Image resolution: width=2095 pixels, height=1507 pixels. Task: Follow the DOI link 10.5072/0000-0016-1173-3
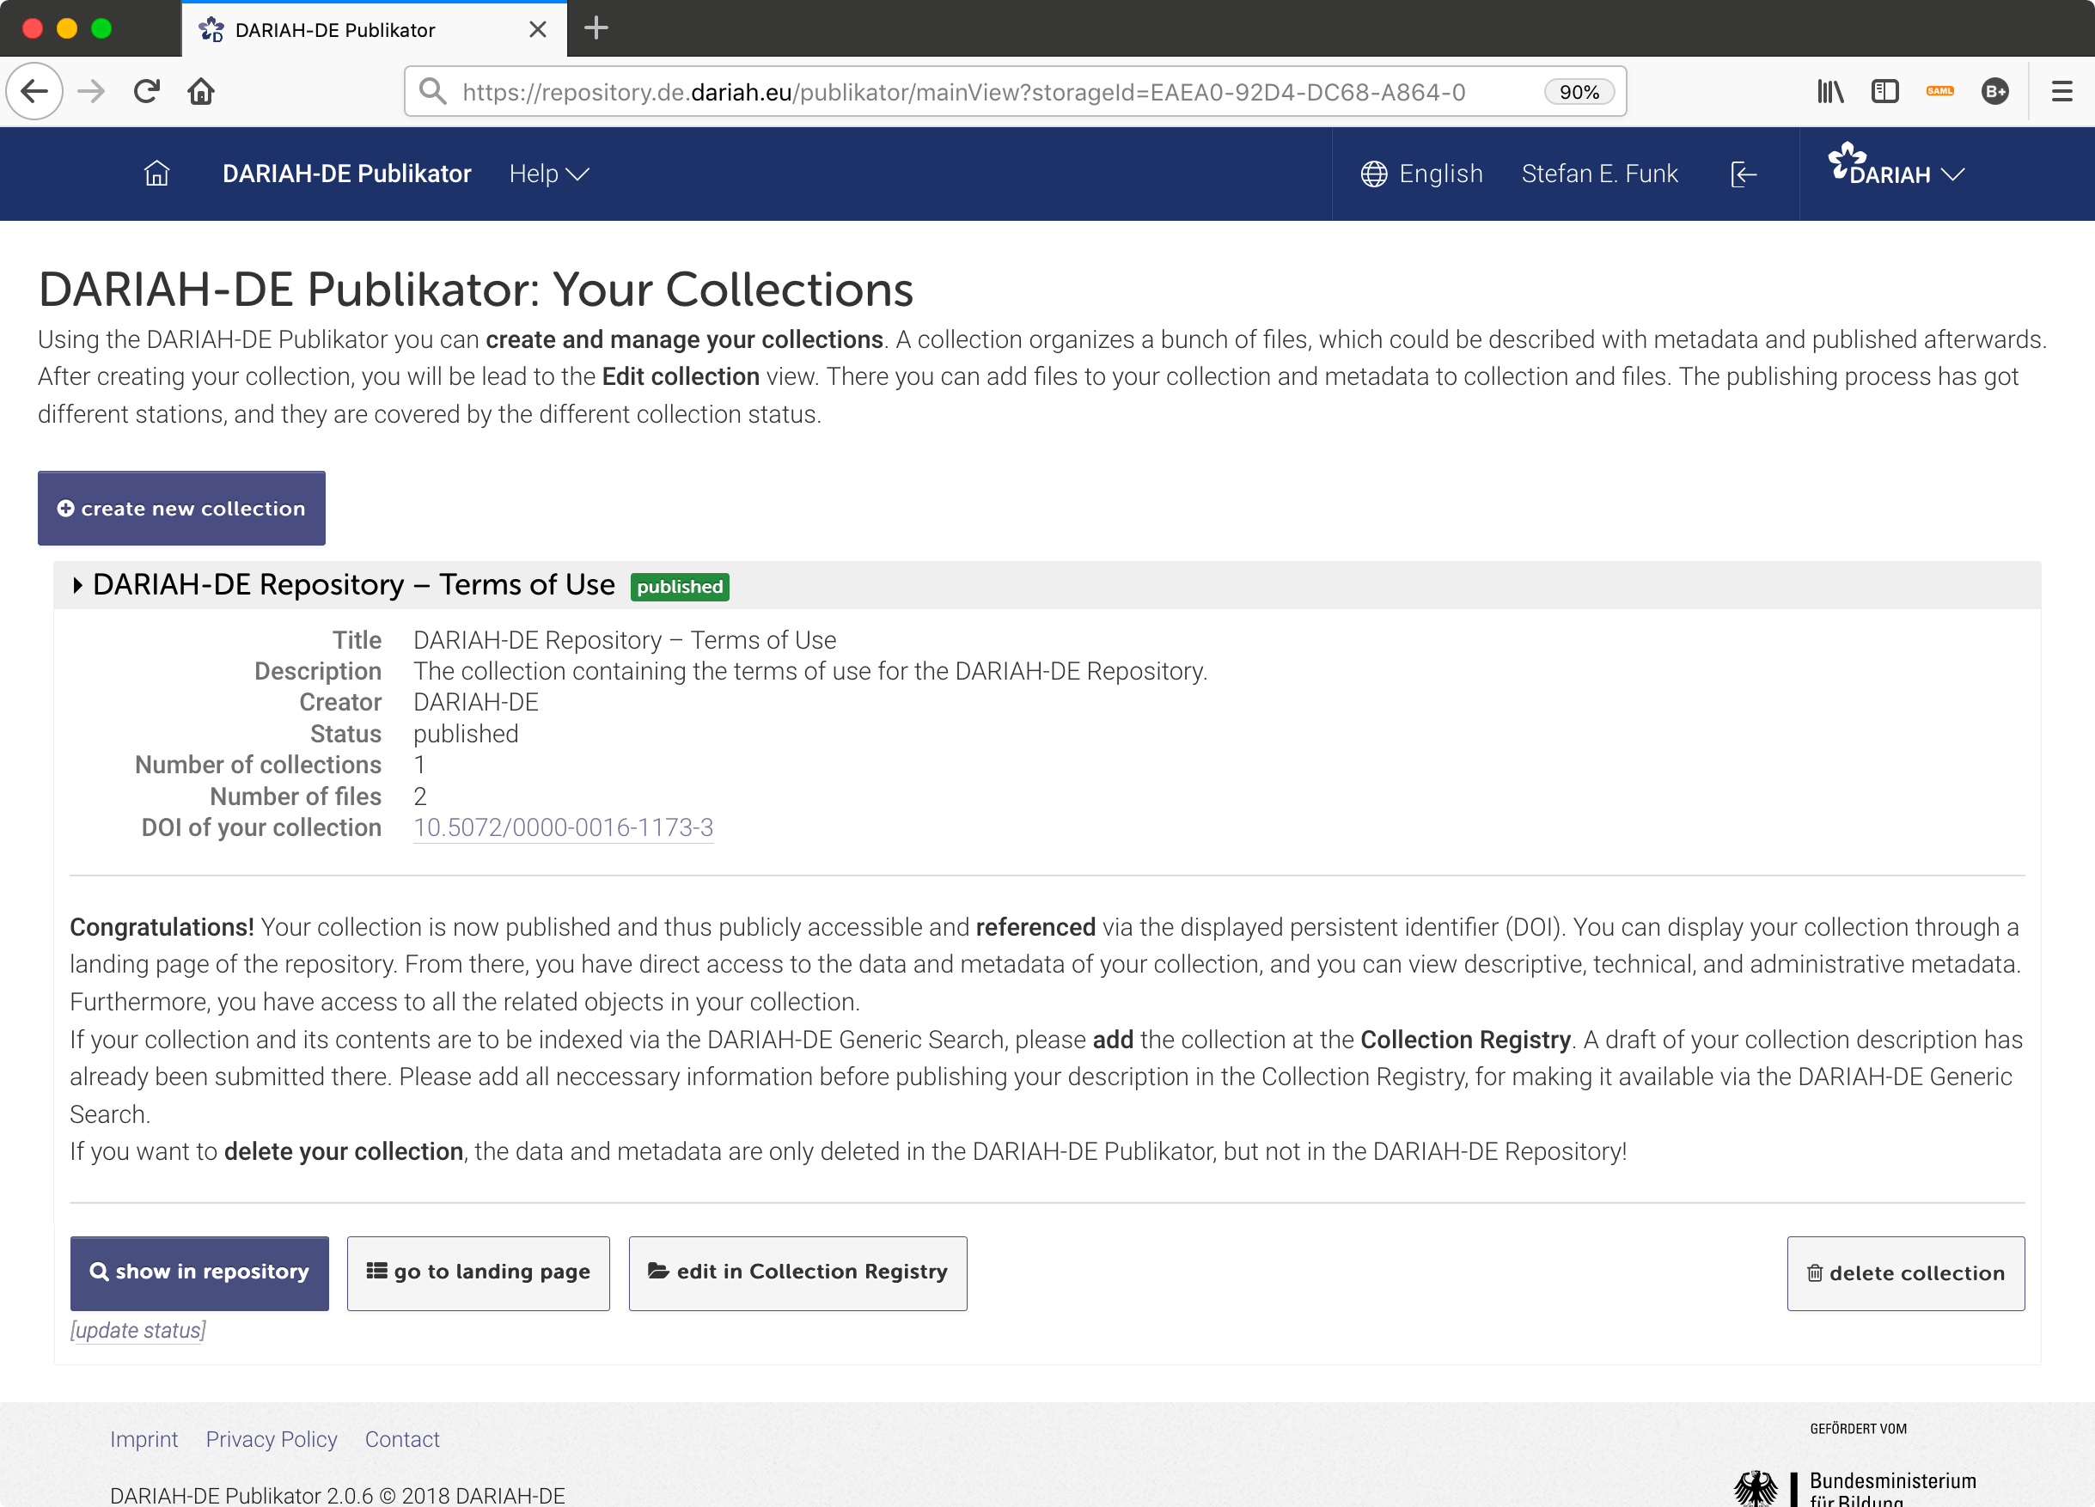[563, 827]
